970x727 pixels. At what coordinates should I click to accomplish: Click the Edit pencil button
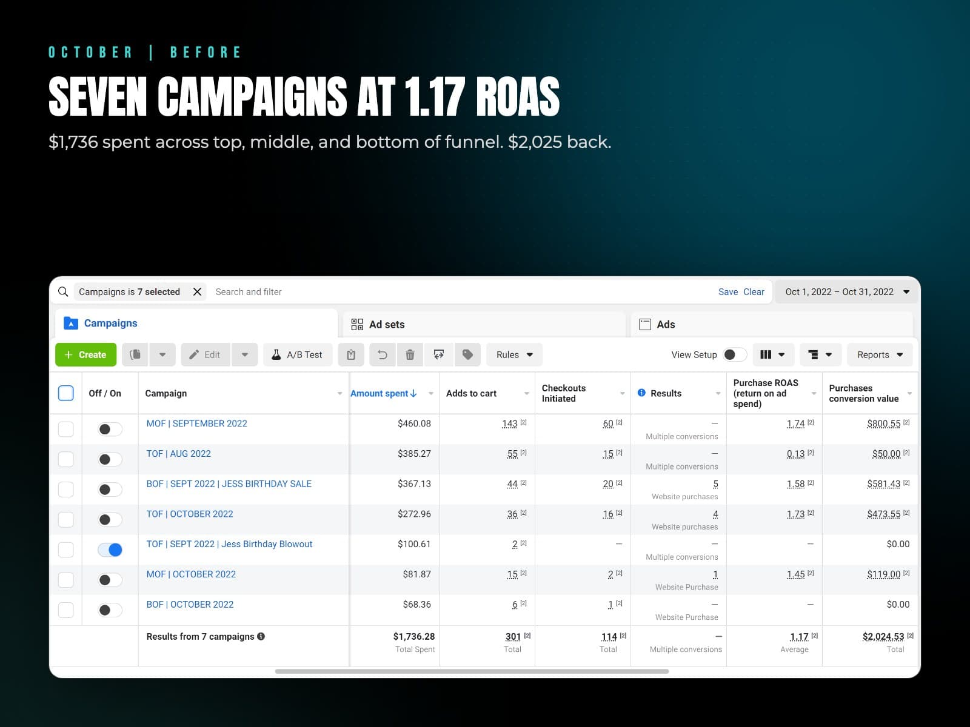tap(206, 355)
